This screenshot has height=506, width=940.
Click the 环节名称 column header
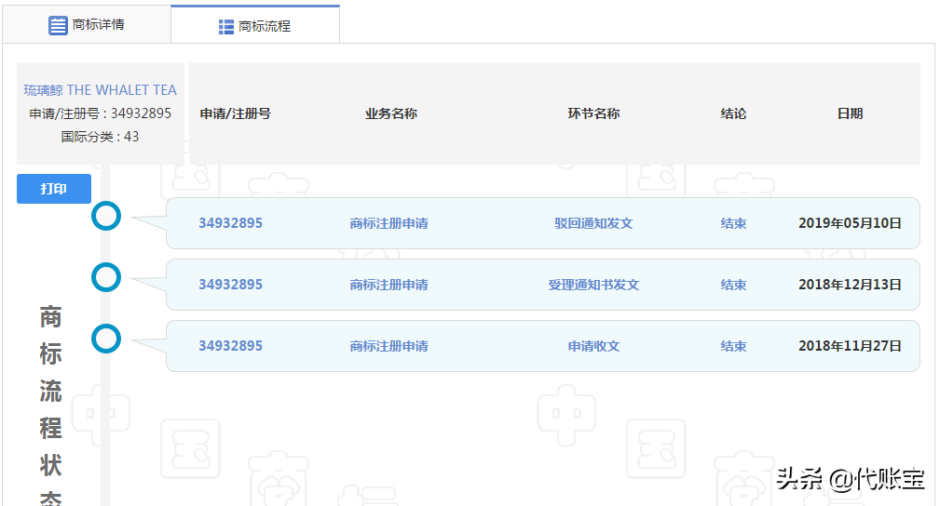coord(593,113)
